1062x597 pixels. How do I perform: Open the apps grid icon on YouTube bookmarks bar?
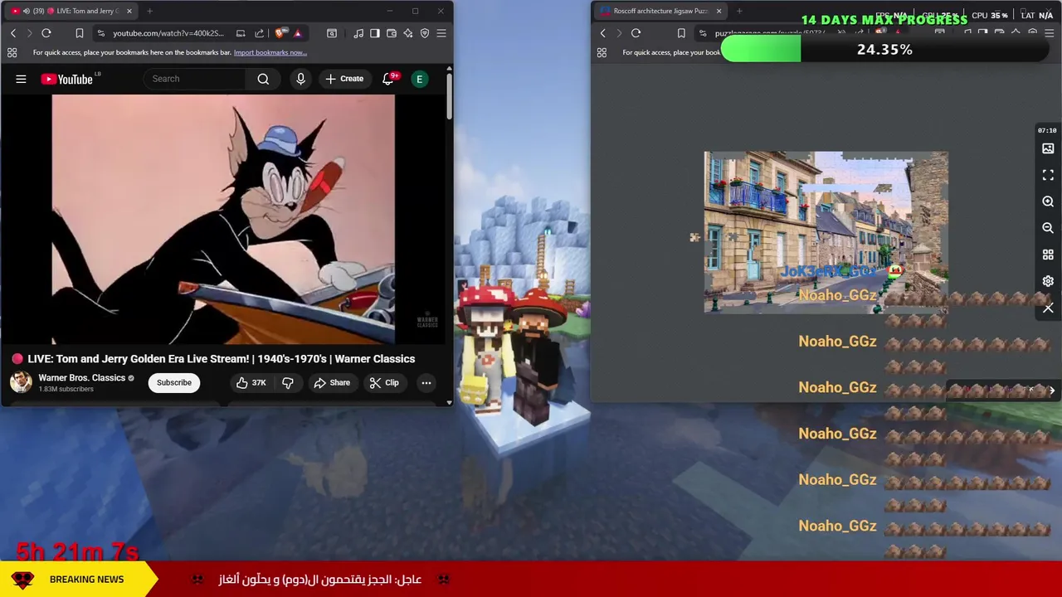point(12,52)
